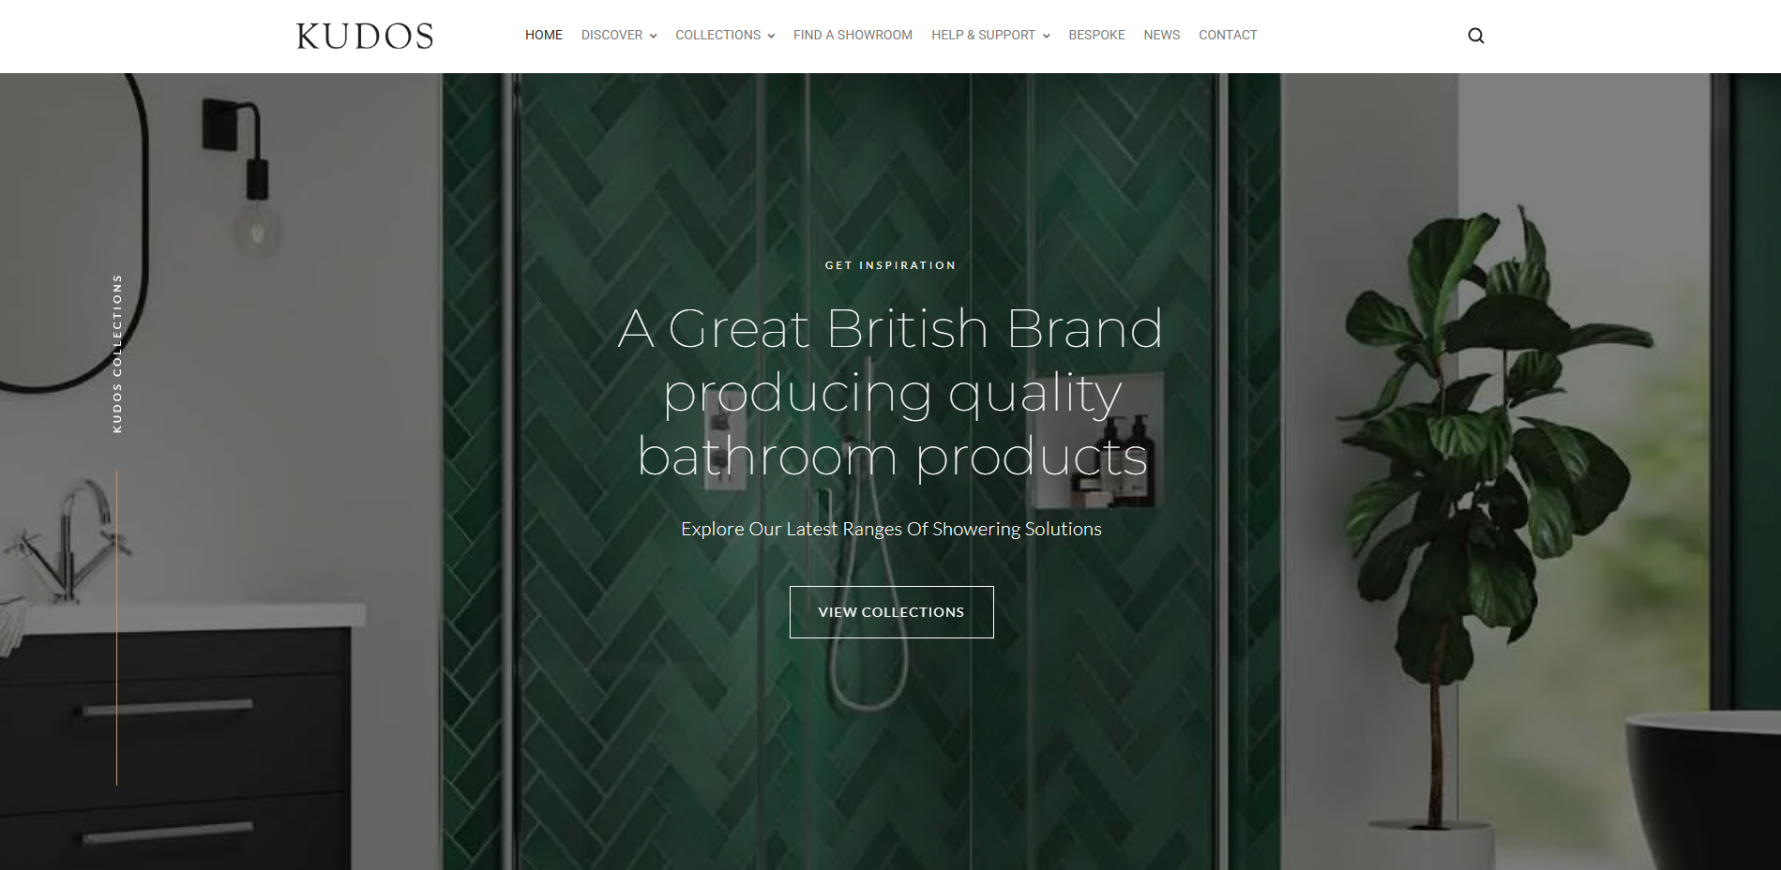Click 'Explore Our Latest Ranges' subtitle text
The image size is (1781, 870).
click(891, 529)
